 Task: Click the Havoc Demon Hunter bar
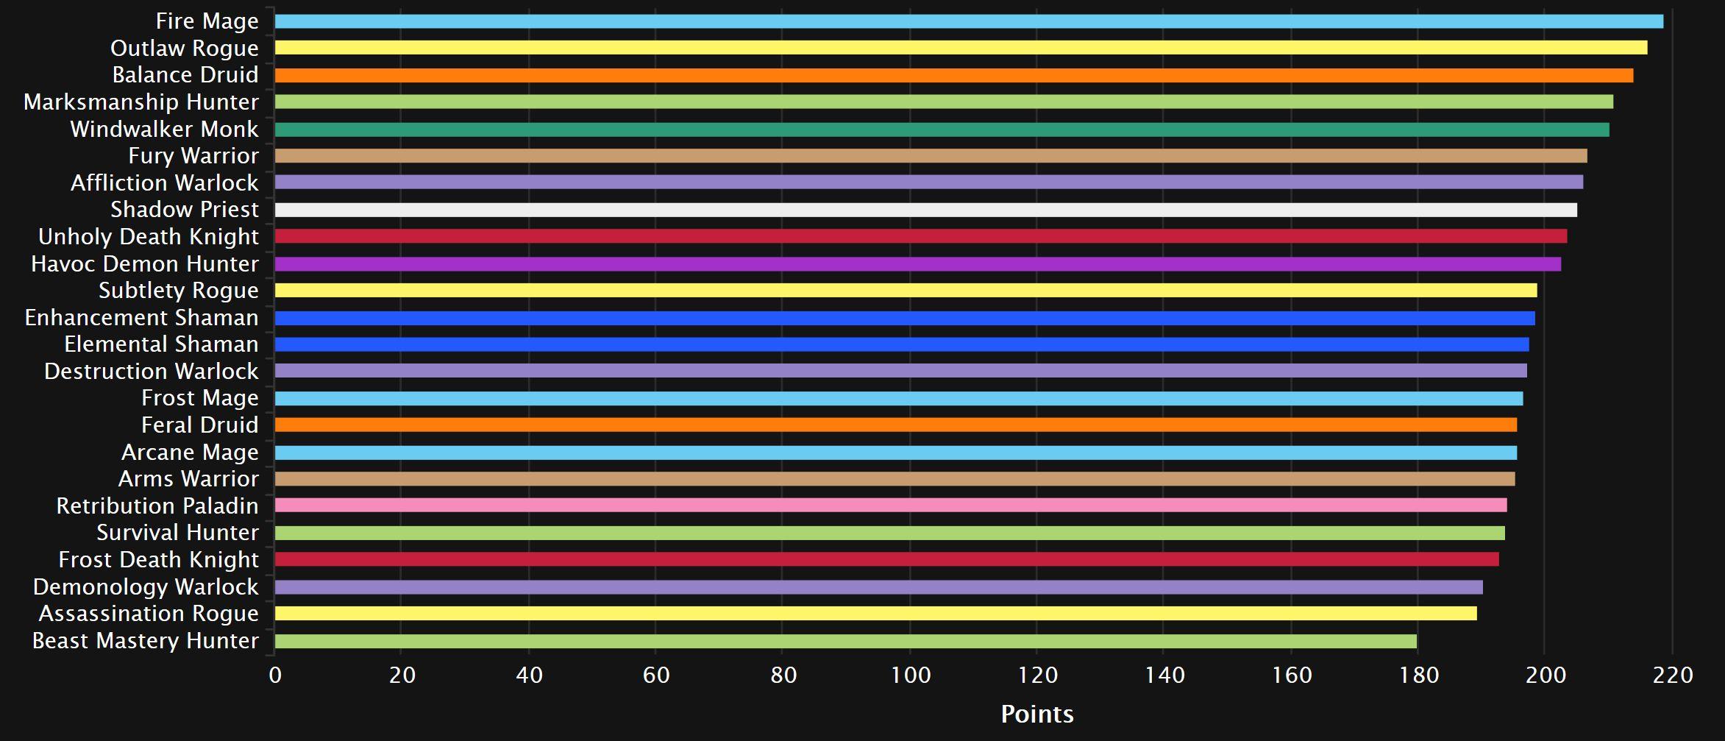(x=918, y=264)
